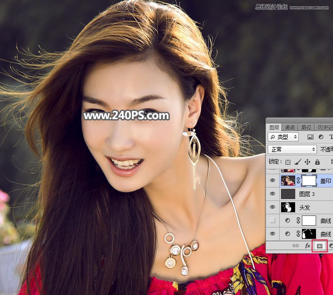333x295 pixels.
Task: Select the visible 曲线 layer name
Action: click(x=326, y=234)
